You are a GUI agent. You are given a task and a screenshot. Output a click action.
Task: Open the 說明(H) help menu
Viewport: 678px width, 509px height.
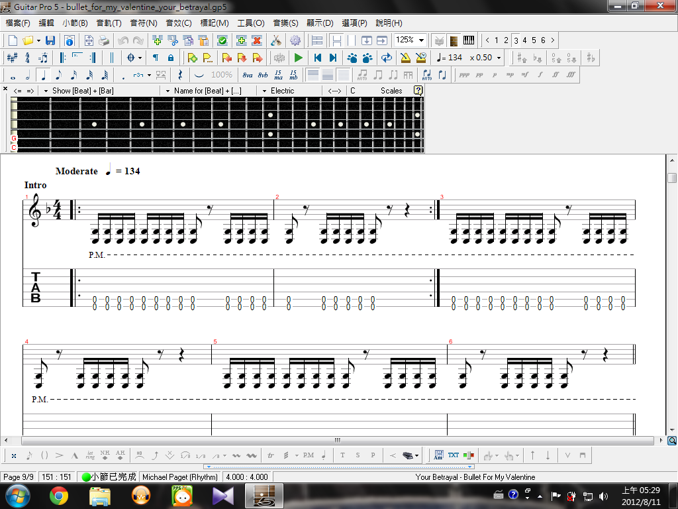[389, 23]
